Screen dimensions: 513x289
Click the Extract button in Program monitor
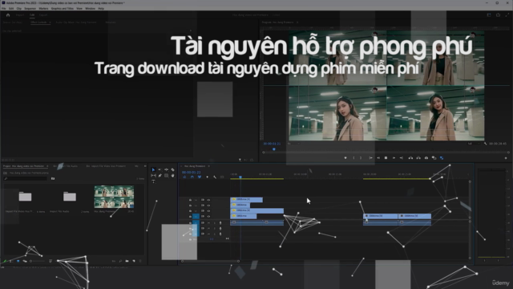tap(418, 158)
